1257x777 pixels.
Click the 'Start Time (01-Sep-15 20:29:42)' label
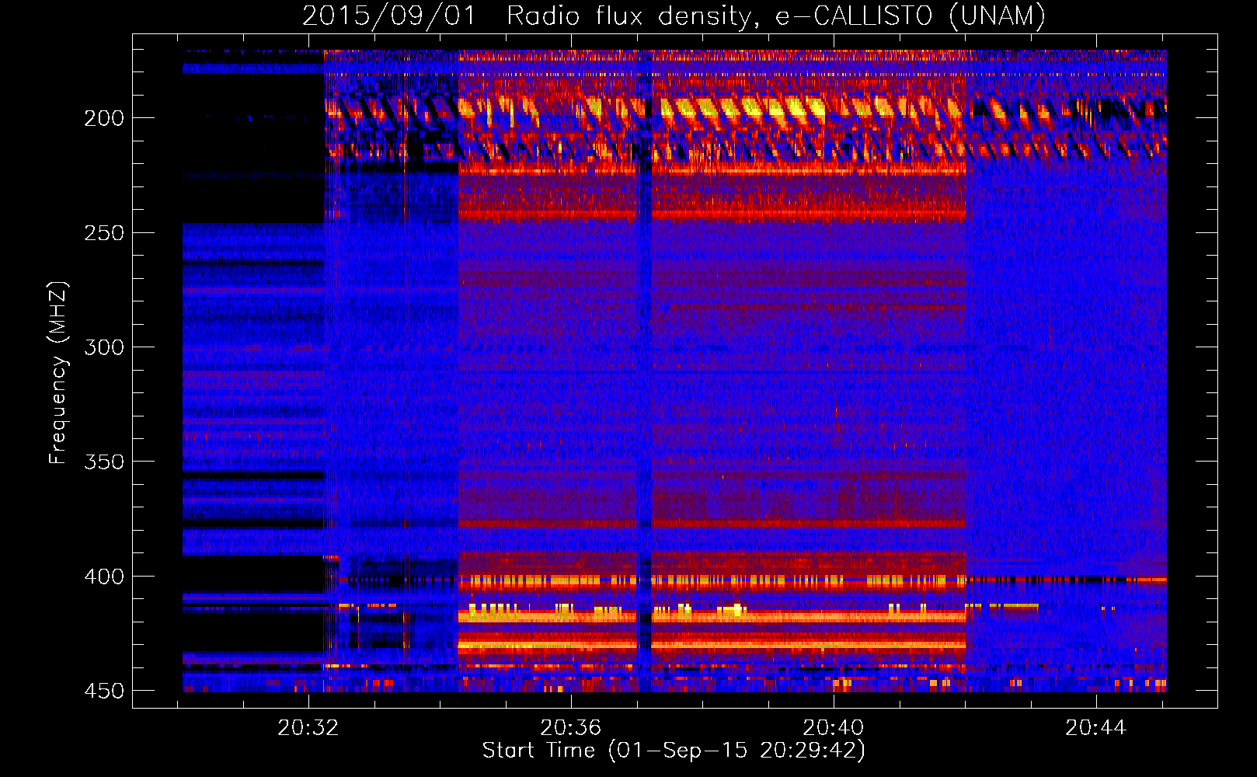click(x=674, y=751)
